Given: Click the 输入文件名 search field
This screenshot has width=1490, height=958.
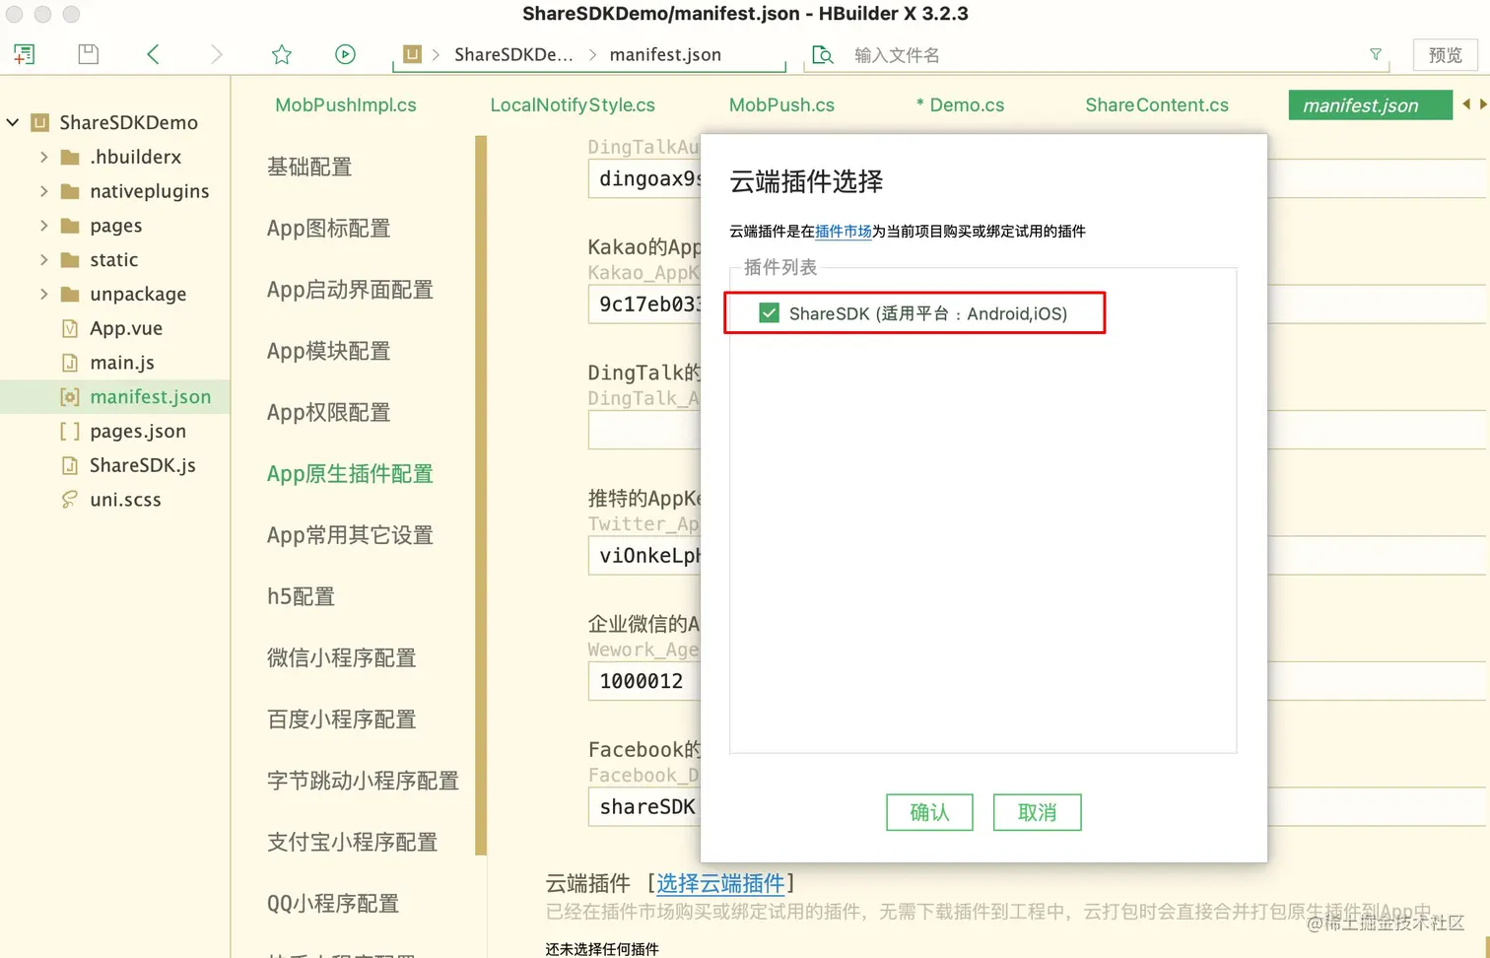Looking at the screenshot, I should 1096,55.
